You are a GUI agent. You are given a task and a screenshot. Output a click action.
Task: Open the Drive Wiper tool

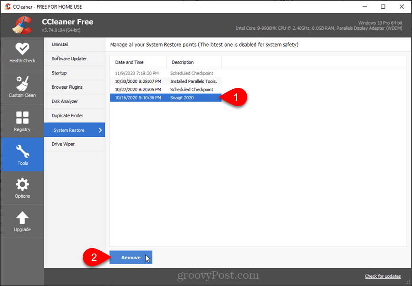coord(75,144)
